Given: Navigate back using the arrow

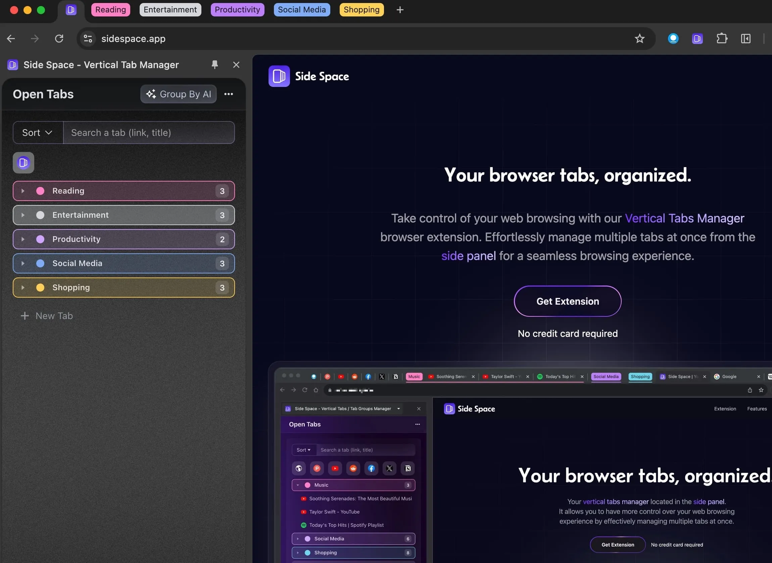Looking at the screenshot, I should click(x=10, y=38).
